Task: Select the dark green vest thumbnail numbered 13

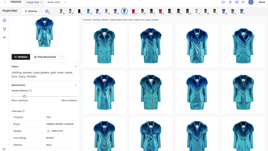Action: [x=151, y=11]
